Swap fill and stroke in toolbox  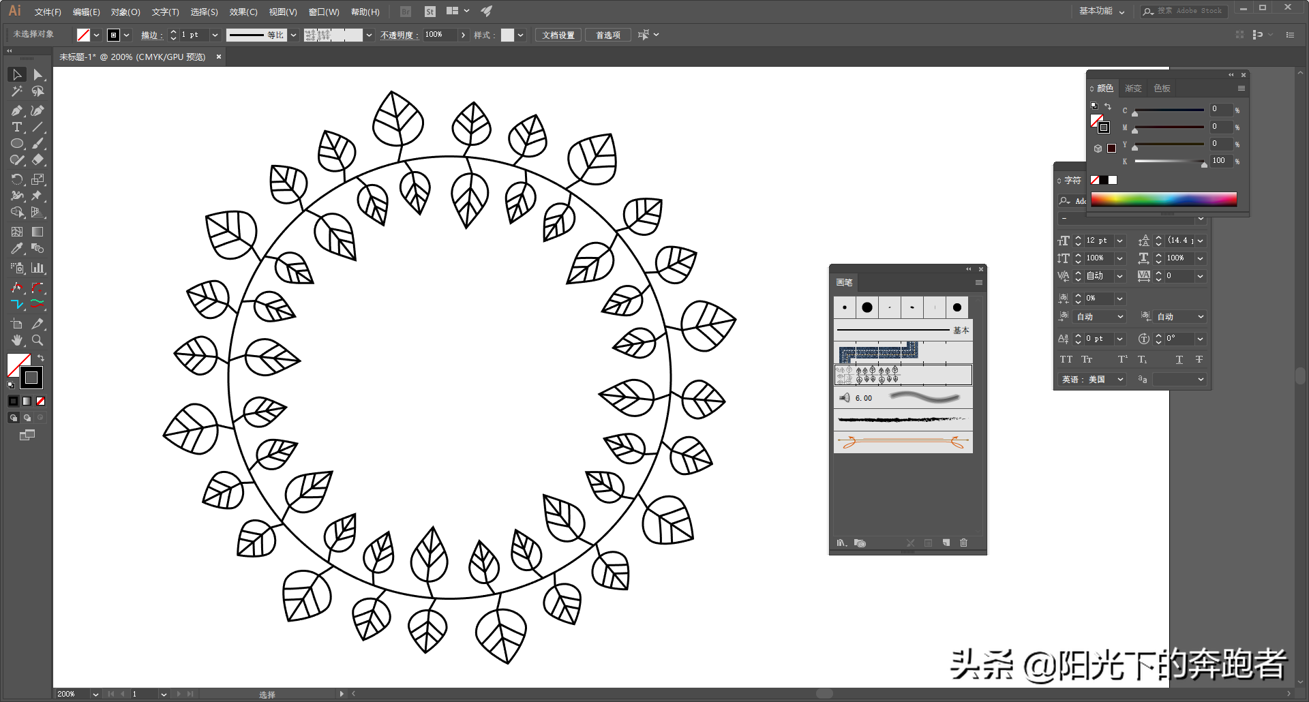coord(41,358)
